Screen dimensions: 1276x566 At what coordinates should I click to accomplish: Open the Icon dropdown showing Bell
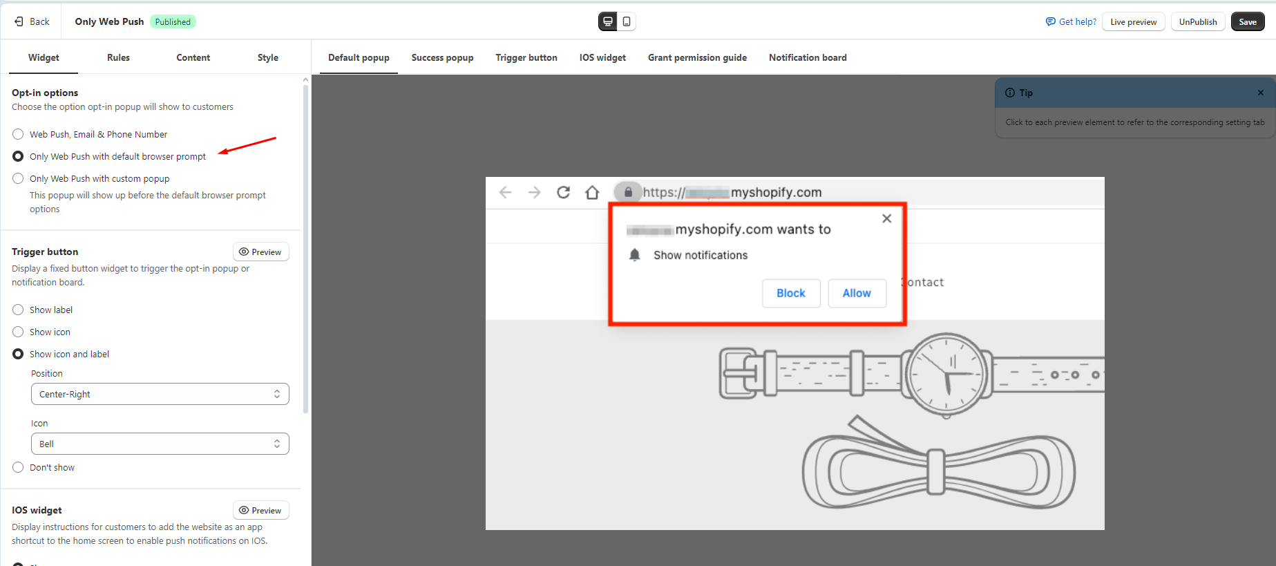[x=160, y=444]
